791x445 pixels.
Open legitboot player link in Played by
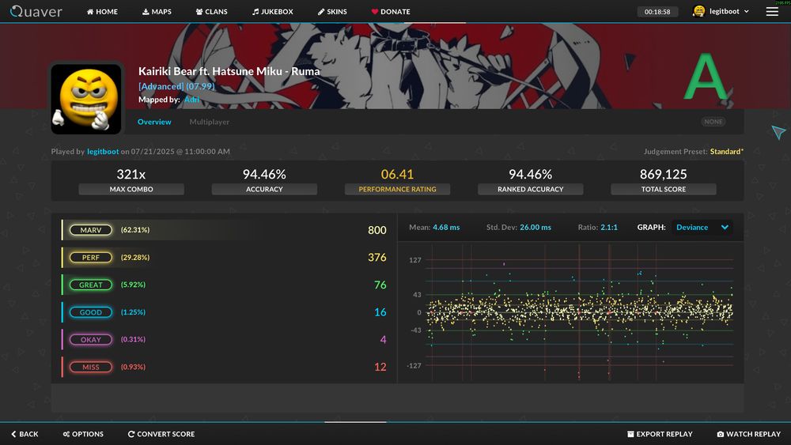(x=103, y=151)
